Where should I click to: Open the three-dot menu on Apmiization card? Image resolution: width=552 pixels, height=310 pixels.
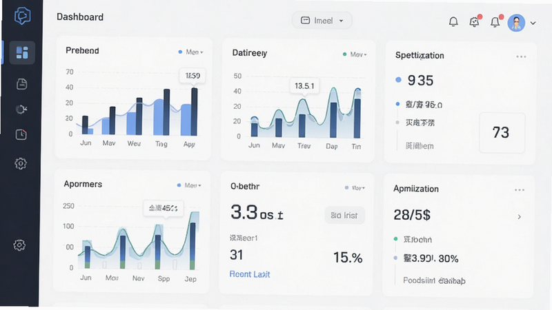coord(520,190)
